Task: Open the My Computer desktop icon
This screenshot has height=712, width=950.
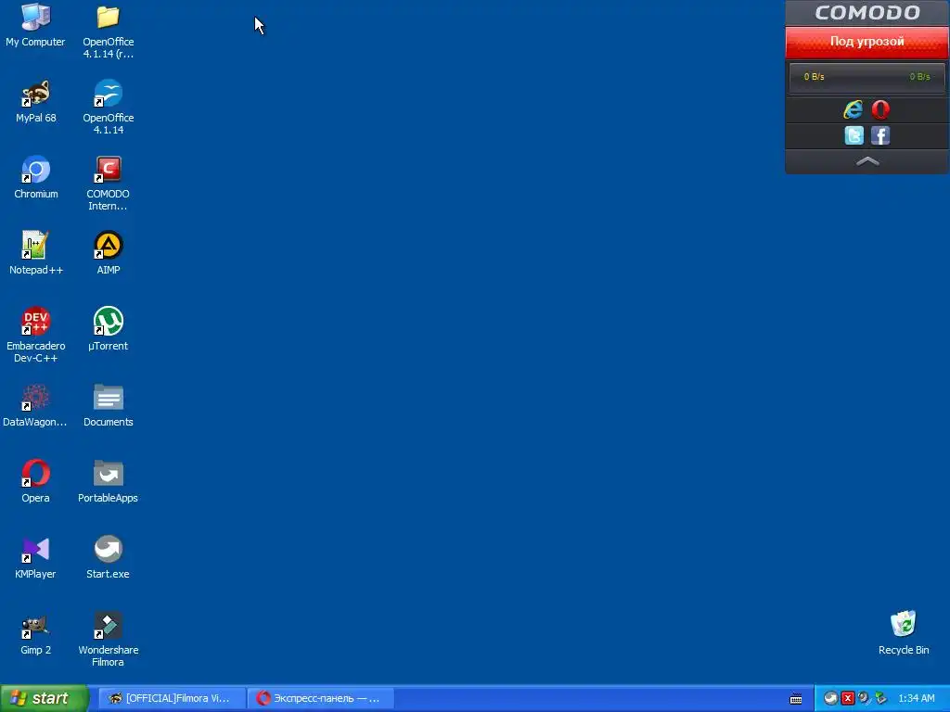Action: [35, 25]
